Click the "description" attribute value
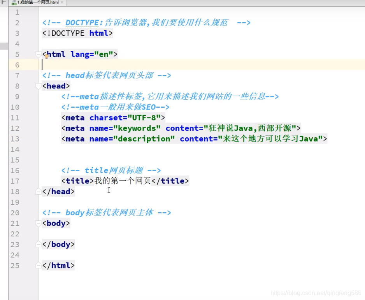The height and width of the screenshot is (300, 365). [x=144, y=139]
